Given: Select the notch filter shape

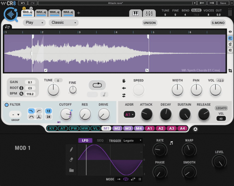Looking at the screenshot, I should (39, 117).
